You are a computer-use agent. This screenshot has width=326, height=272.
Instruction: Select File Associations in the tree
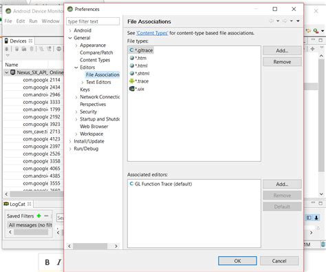[102, 74]
